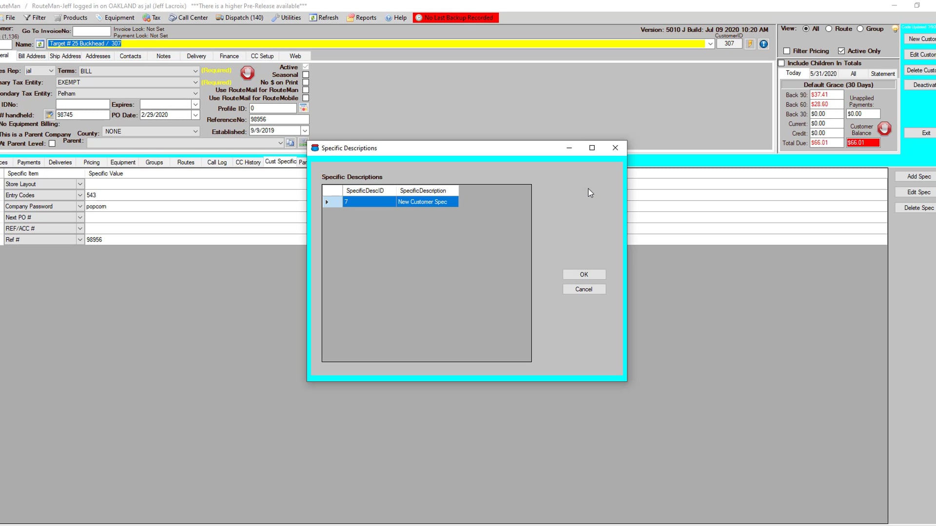Toggle No $ on Print checkbox

click(x=306, y=82)
